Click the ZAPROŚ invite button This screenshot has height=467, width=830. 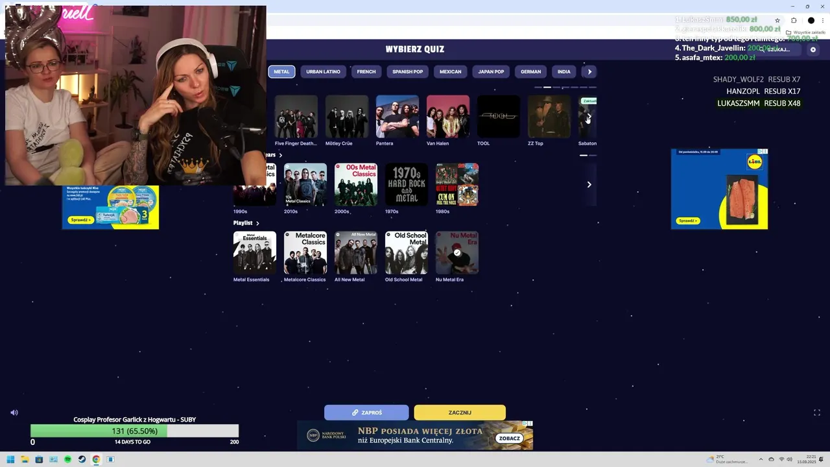click(366, 413)
